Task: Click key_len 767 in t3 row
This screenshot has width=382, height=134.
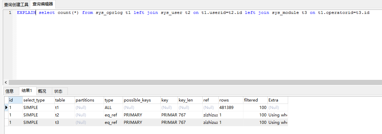Action: click(190, 122)
